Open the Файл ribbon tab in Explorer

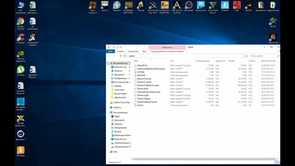(x=111, y=51)
